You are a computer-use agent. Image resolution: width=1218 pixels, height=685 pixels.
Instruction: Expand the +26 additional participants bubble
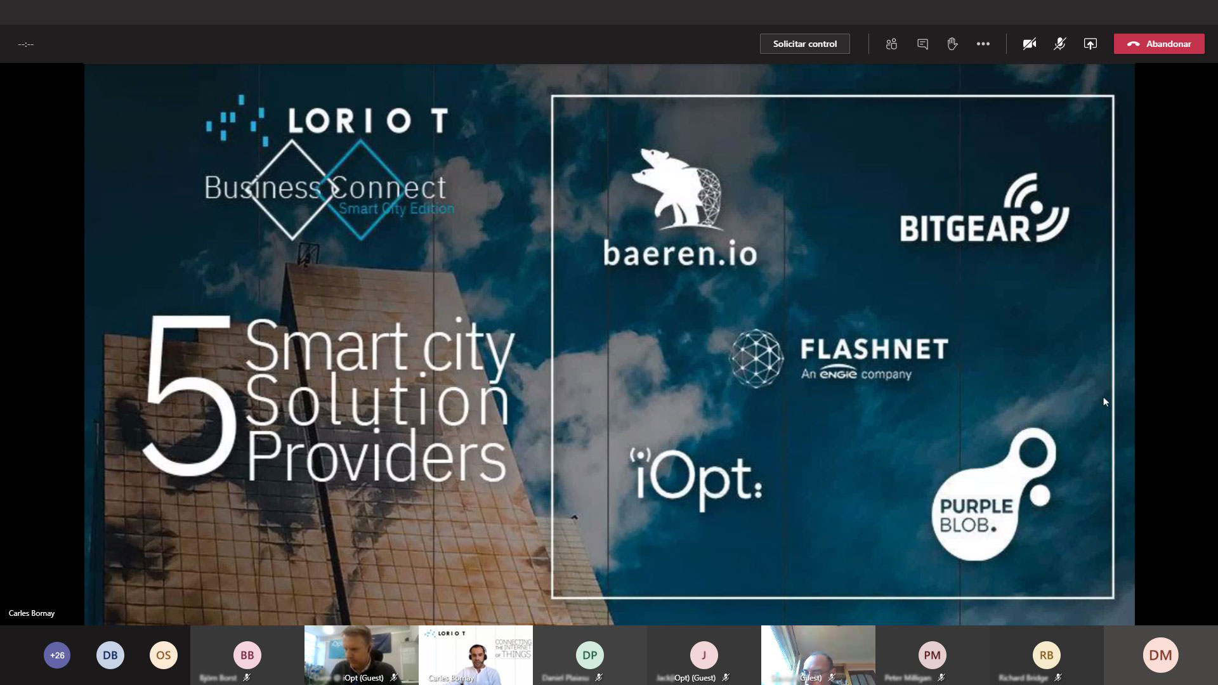point(57,655)
